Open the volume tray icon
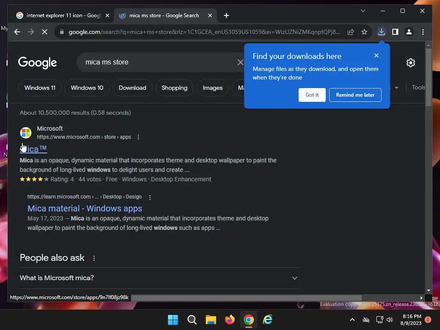This screenshot has width=440, height=330. [x=389, y=320]
